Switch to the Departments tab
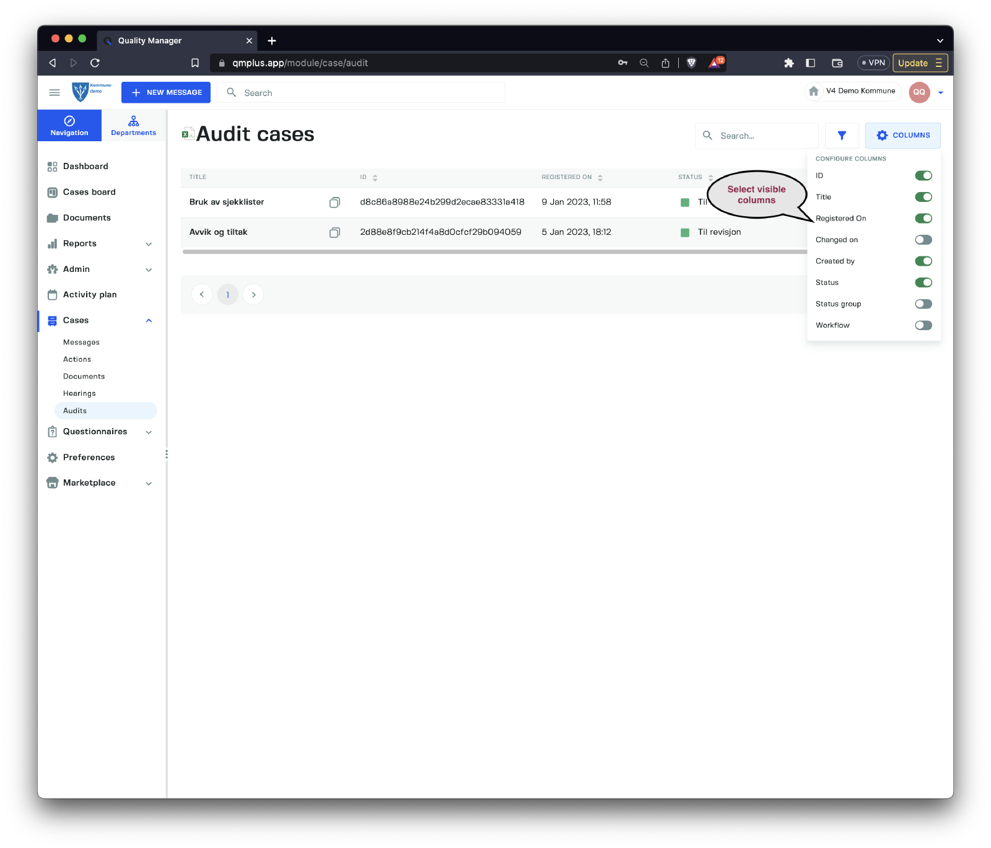991x848 pixels. tap(134, 126)
